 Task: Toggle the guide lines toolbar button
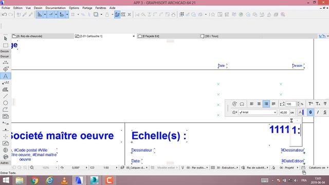(40, 14)
